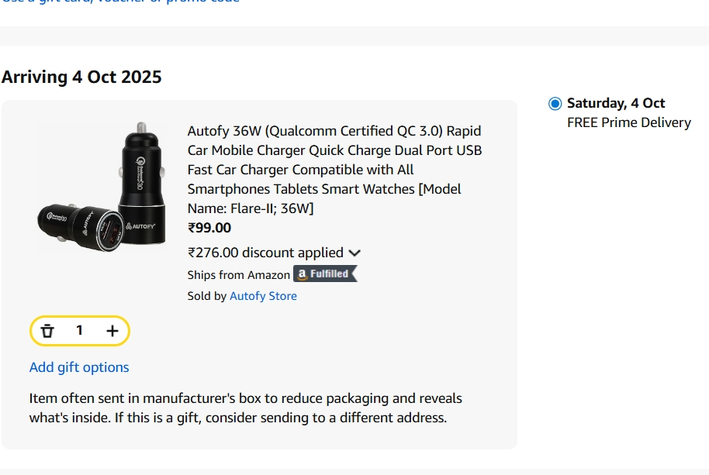709x475 pixels.
Task: Choose the FREE Prime Delivery option
Action: (629, 122)
